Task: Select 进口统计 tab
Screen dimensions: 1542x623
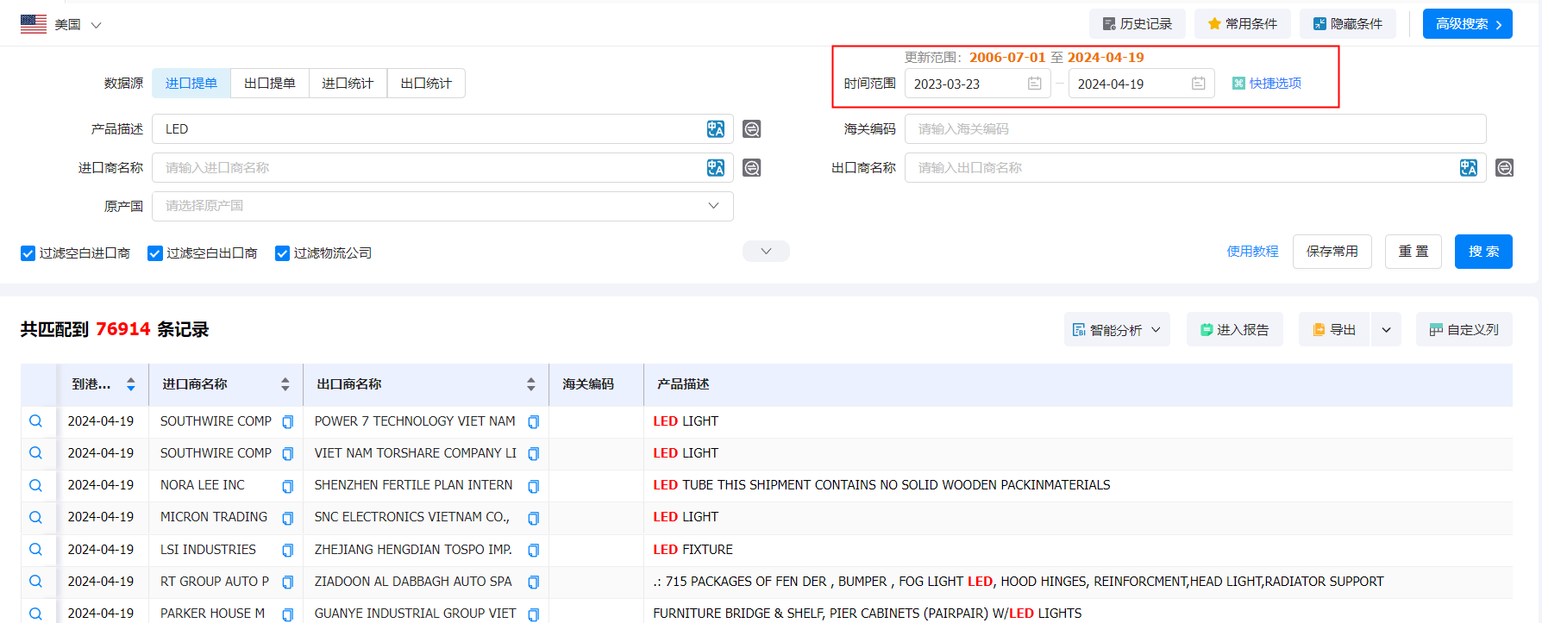Action: (x=348, y=84)
